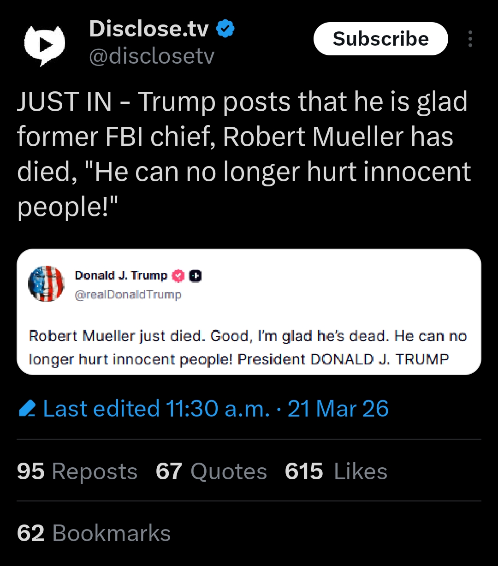Open the Disclose.tv display name

pos(148,29)
